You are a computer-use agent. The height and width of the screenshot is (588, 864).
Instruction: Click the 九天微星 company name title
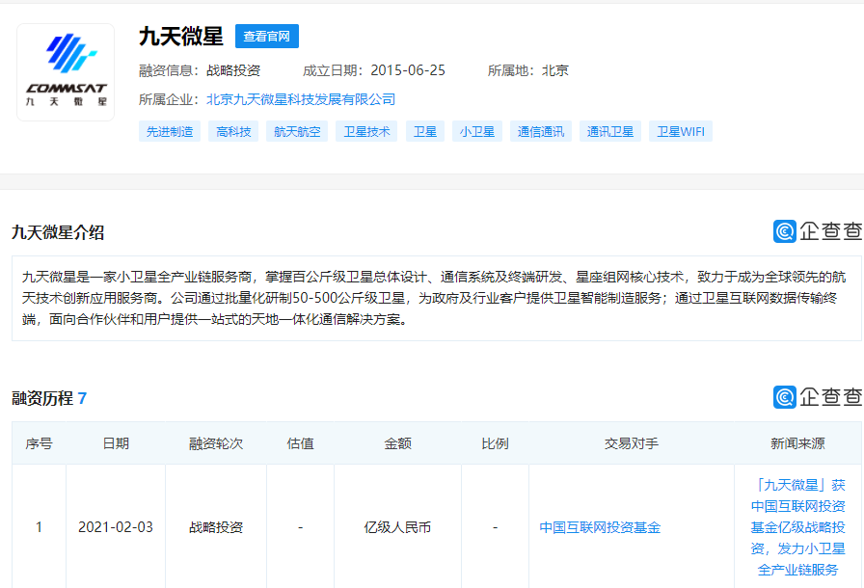click(180, 37)
